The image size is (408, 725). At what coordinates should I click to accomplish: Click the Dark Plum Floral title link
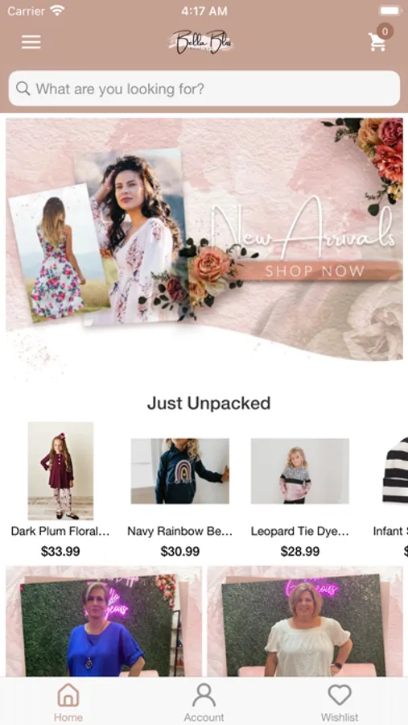(x=60, y=532)
